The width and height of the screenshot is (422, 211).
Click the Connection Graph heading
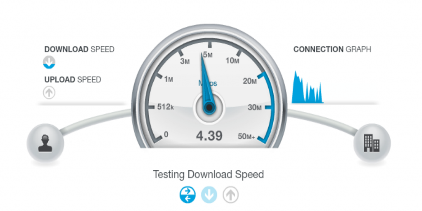click(x=332, y=49)
